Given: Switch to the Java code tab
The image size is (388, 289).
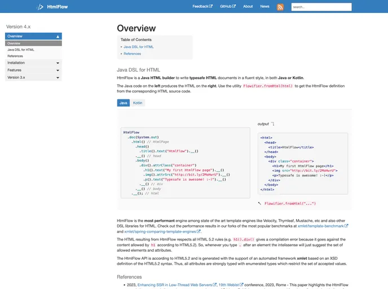Looking at the screenshot, I should click(x=124, y=103).
